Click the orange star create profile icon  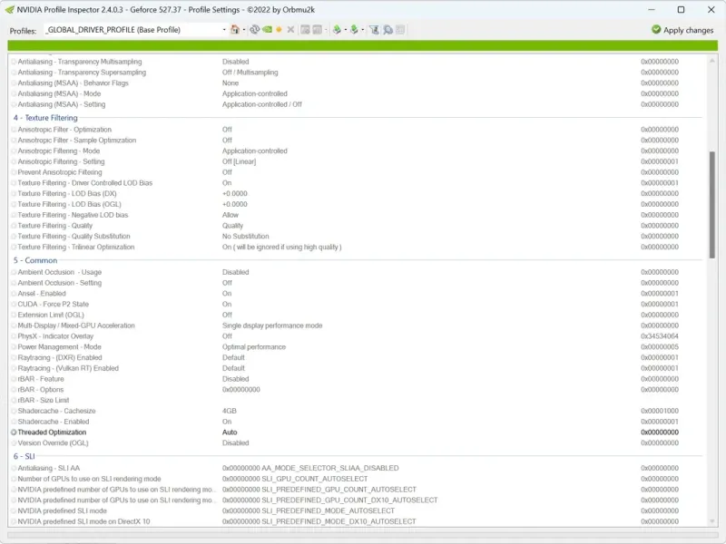(279, 30)
